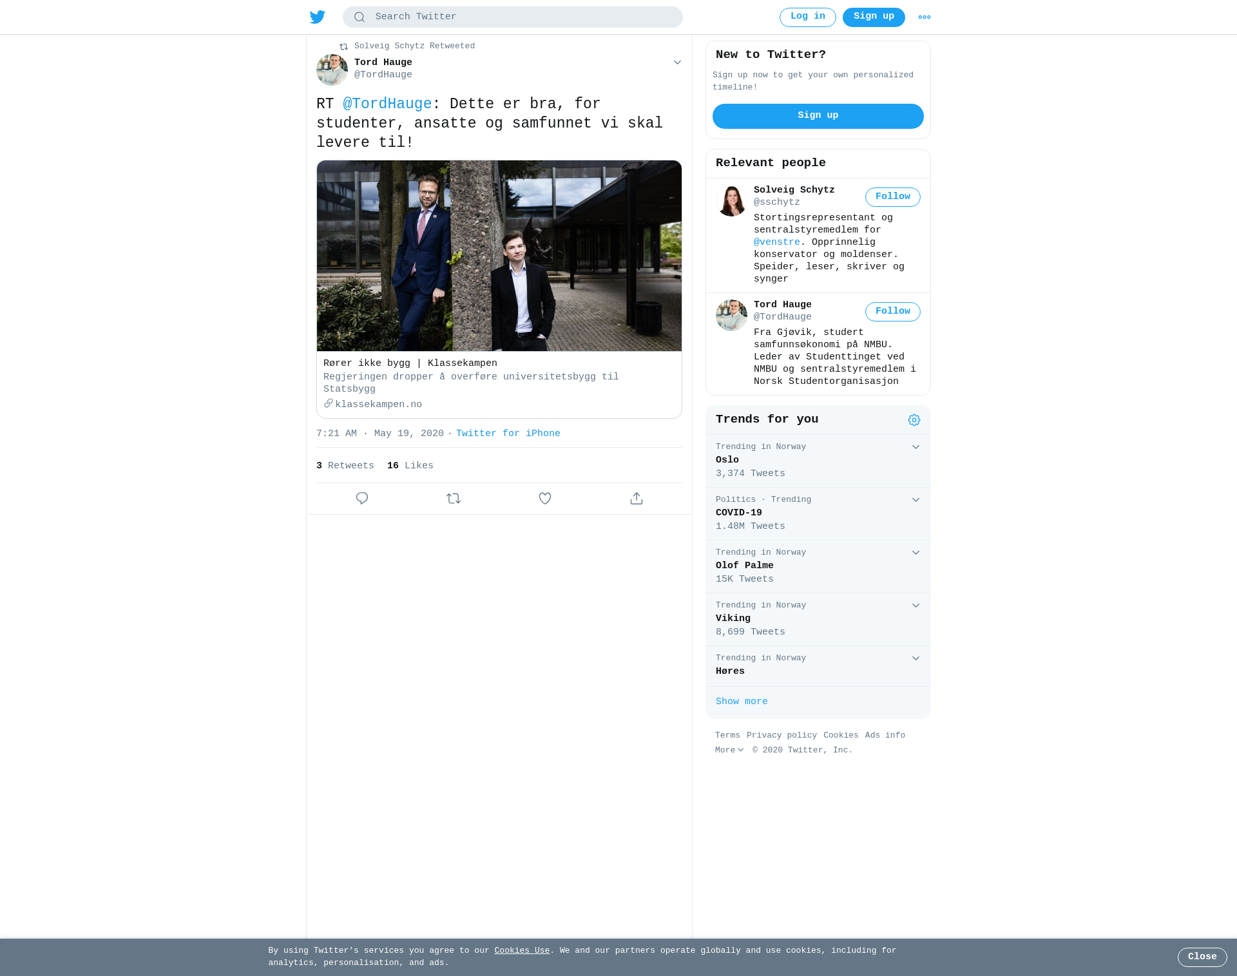Click Show more under trends

pos(742,702)
